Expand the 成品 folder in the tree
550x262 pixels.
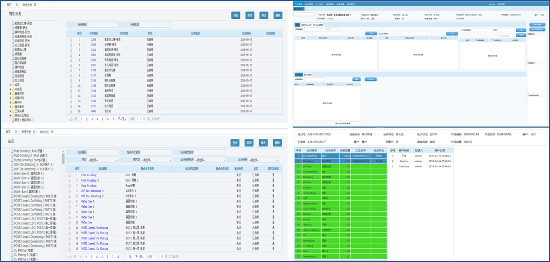coord(10,84)
